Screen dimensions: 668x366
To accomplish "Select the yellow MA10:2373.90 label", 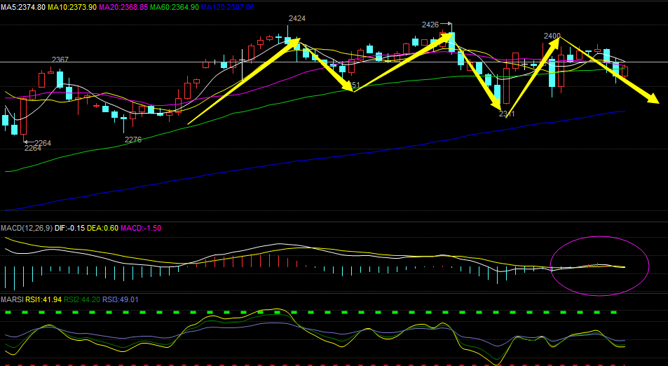I will (x=72, y=6).
